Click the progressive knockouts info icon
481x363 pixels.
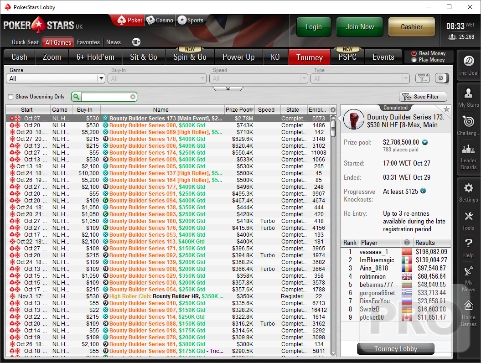424,191
